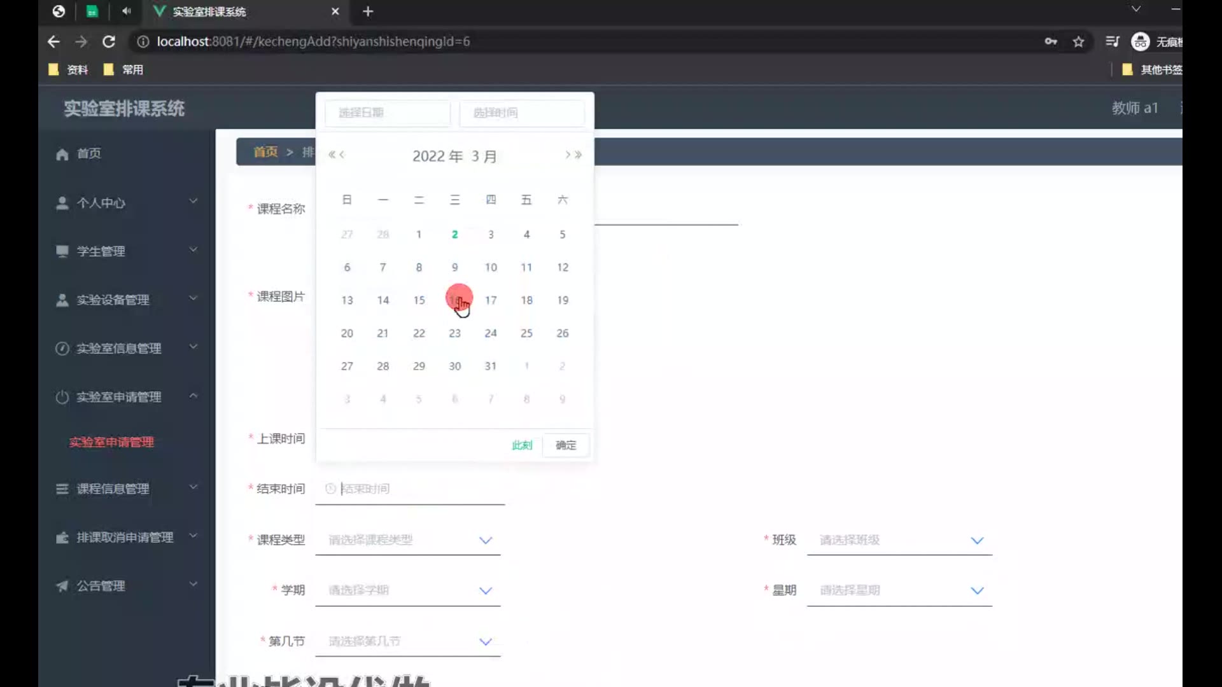Click home icon beside 首页 in sidebar
Image resolution: width=1222 pixels, height=687 pixels.
click(62, 154)
